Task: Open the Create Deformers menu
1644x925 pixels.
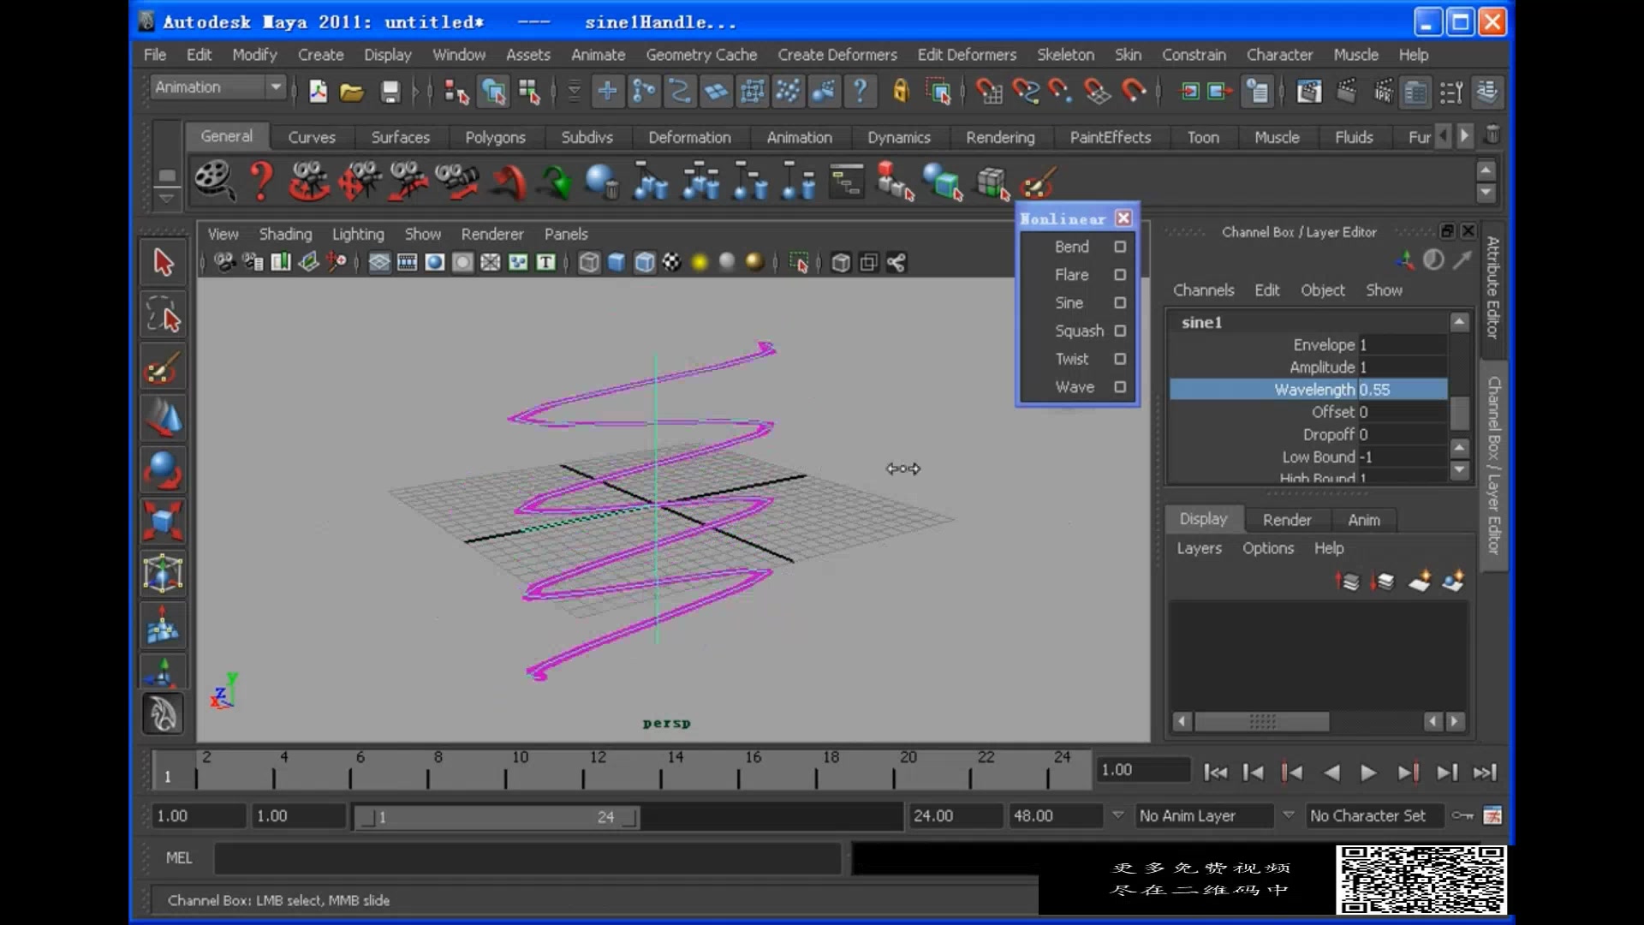Action: pos(837,55)
